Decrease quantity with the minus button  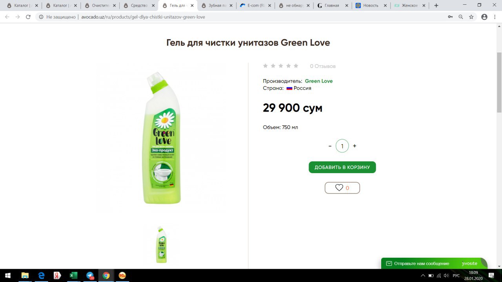tap(330, 146)
